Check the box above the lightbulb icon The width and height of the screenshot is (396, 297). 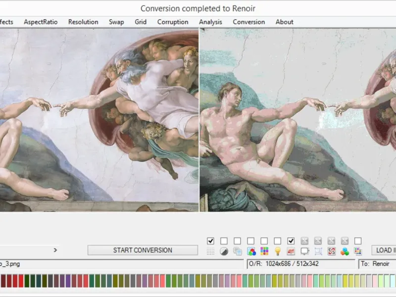tap(278, 241)
